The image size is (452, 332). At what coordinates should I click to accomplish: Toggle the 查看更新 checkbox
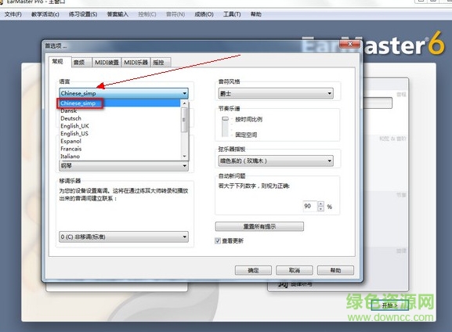[218, 240]
